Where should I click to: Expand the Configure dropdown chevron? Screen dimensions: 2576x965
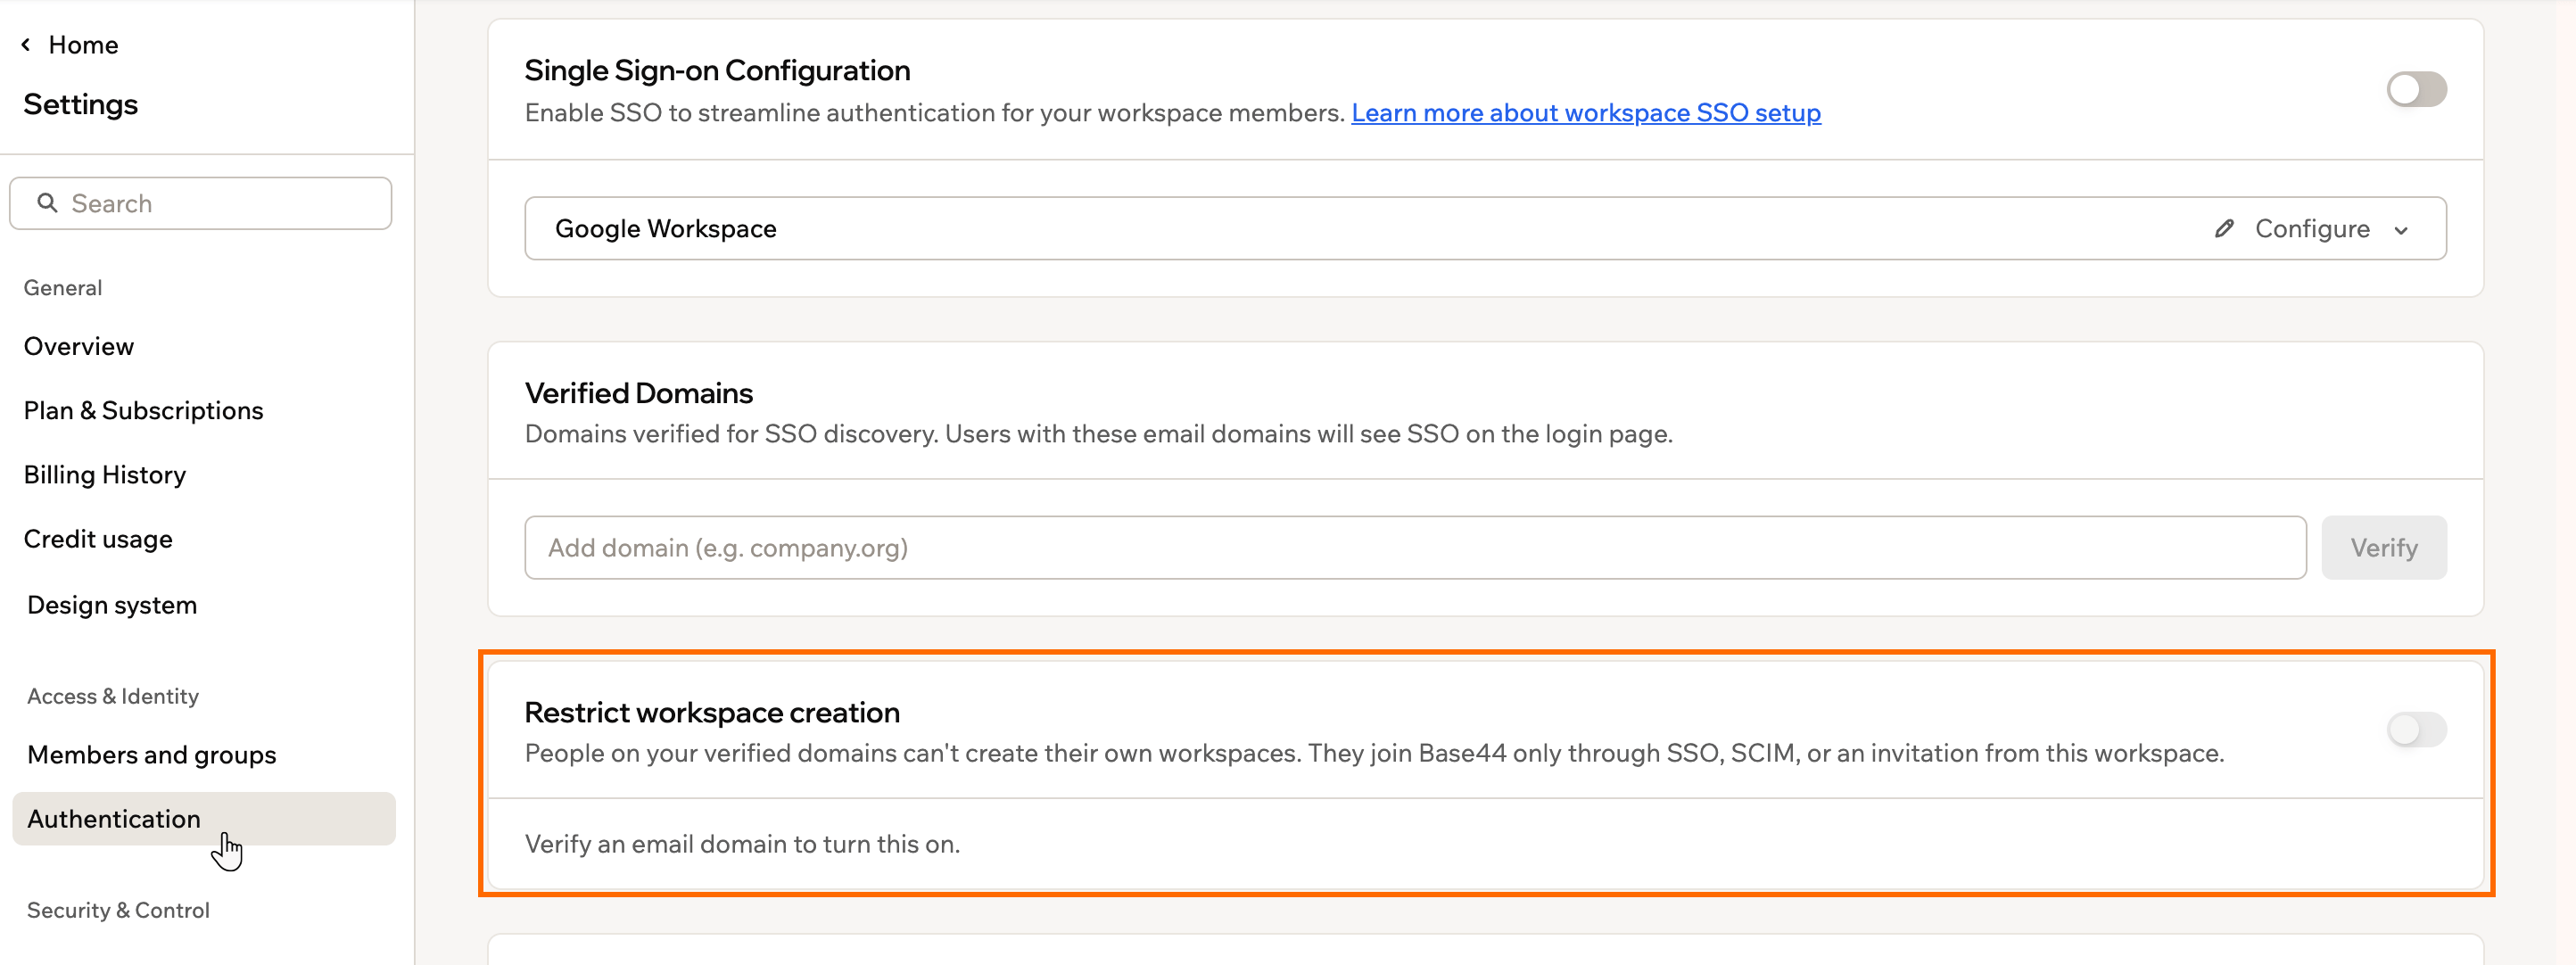click(2401, 230)
